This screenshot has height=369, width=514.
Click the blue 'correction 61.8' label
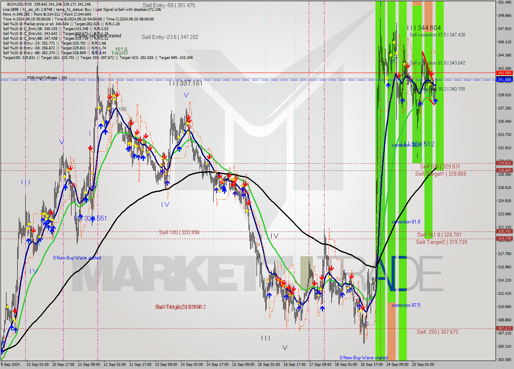point(406,222)
